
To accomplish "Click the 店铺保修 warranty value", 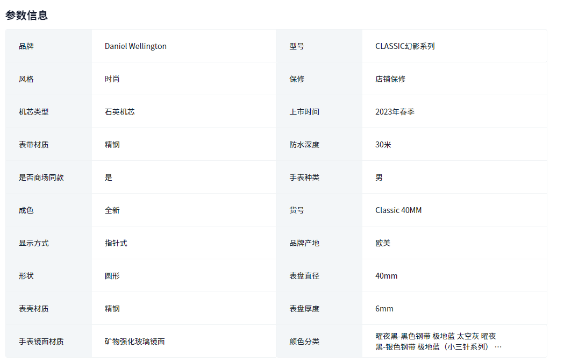I will coord(390,79).
